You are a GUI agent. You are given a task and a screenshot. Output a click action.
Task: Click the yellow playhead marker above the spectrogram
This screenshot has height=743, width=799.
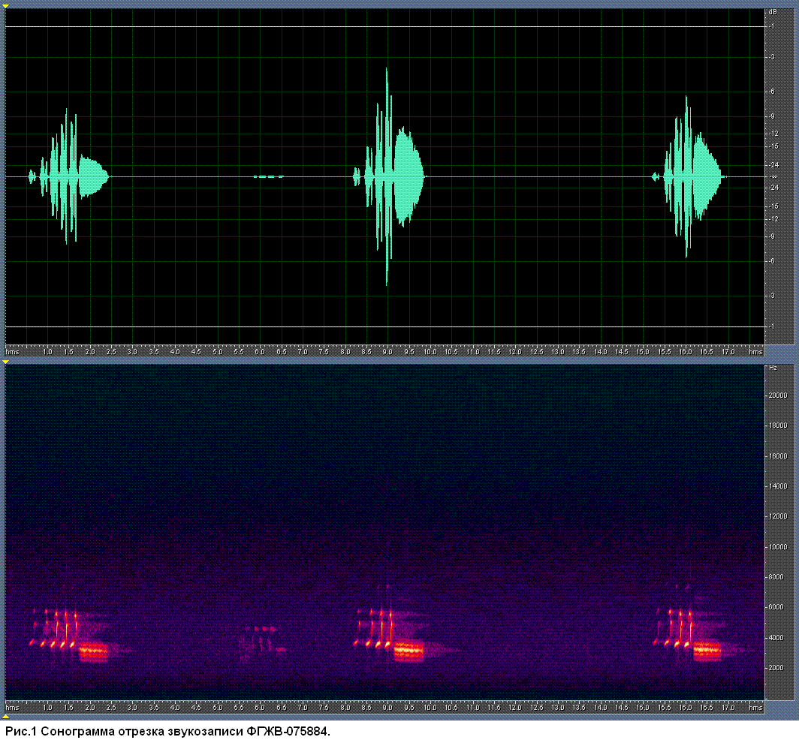click(x=5, y=362)
